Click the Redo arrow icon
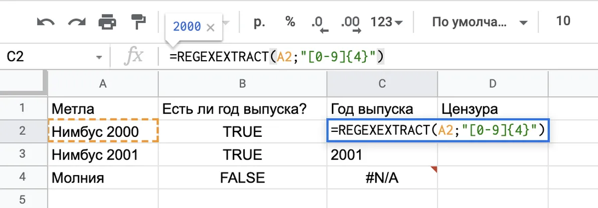598x208 pixels. point(76,22)
